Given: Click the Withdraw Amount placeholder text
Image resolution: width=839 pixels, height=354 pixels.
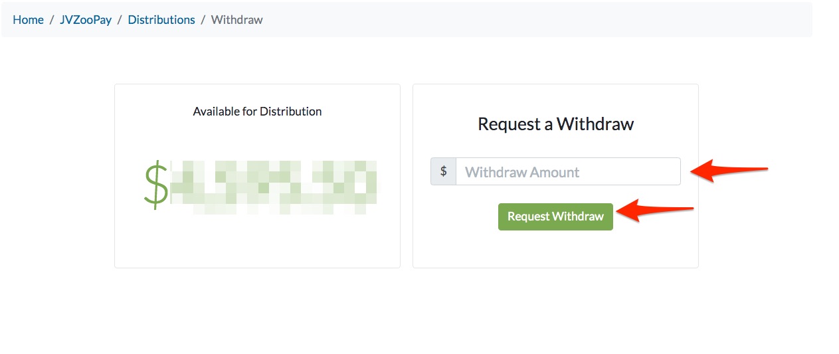Looking at the screenshot, I should [522, 172].
